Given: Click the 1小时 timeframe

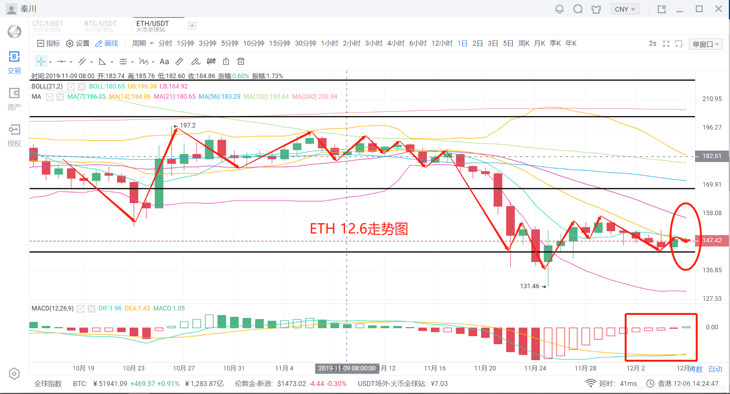Looking at the screenshot, I should pyautogui.click(x=330, y=43).
